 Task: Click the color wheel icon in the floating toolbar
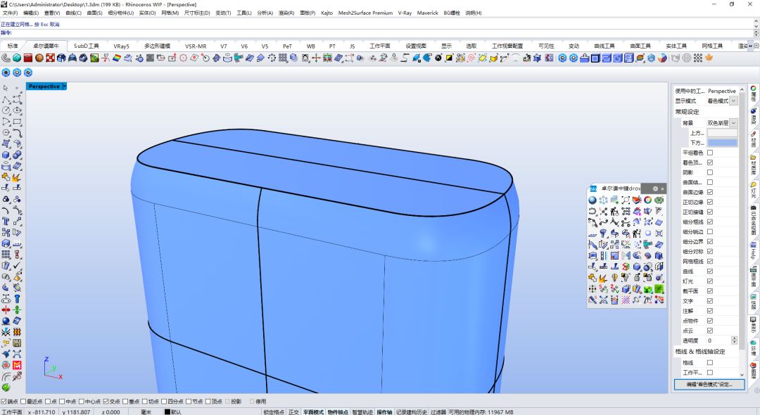coord(647,200)
